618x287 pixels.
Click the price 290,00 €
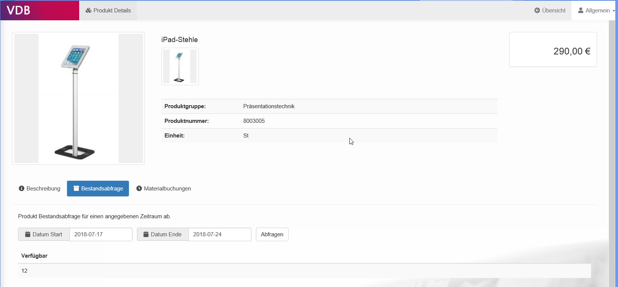(572, 51)
